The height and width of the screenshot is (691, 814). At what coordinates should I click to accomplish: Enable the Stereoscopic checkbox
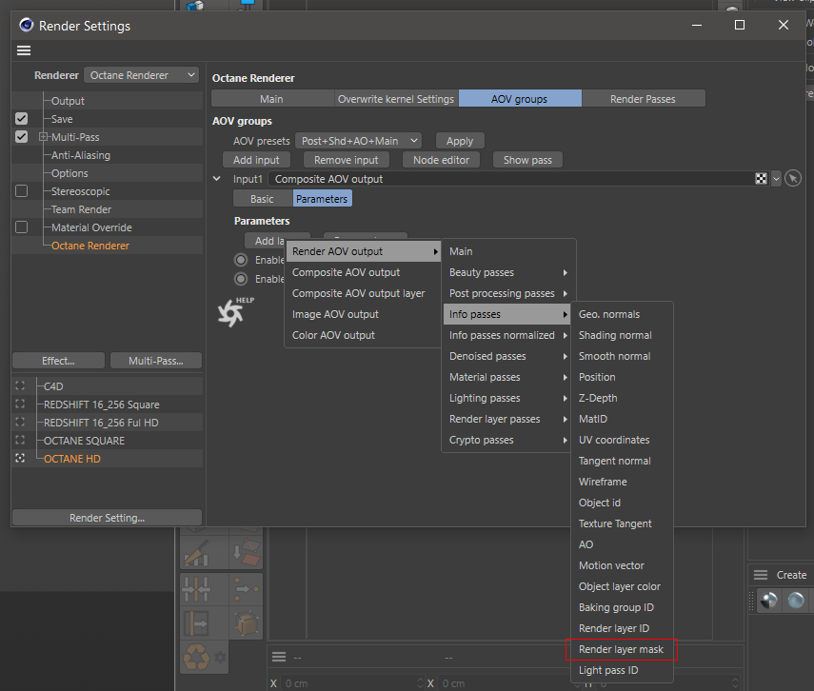21,191
